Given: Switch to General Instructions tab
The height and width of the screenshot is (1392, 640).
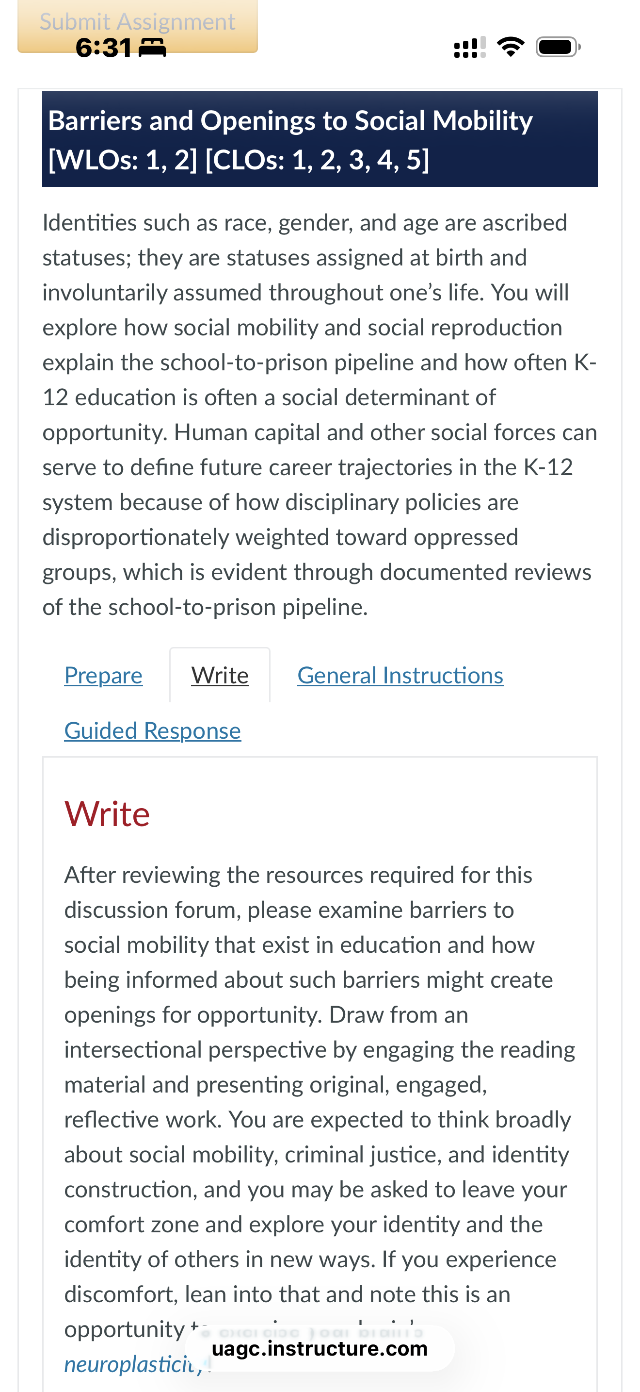Looking at the screenshot, I should pos(400,676).
